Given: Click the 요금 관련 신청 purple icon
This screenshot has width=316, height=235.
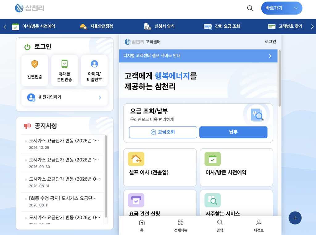Looking at the screenshot, I should coord(136,200).
